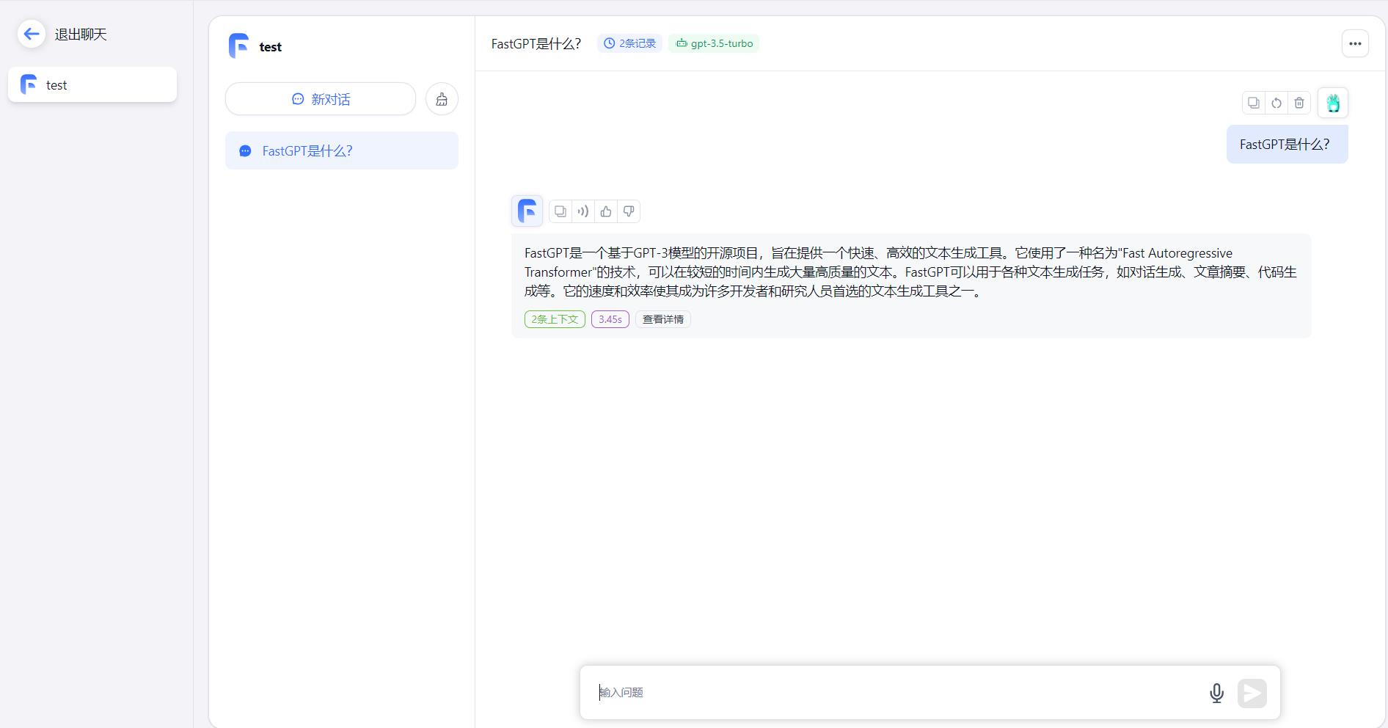The width and height of the screenshot is (1388, 728).
Task: Click the send message arrow button
Action: (1252, 693)
